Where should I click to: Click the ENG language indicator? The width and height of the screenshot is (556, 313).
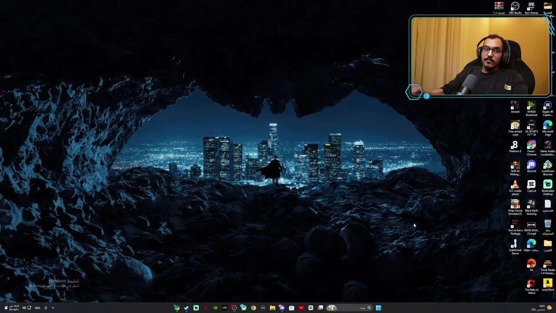(37, 308)
